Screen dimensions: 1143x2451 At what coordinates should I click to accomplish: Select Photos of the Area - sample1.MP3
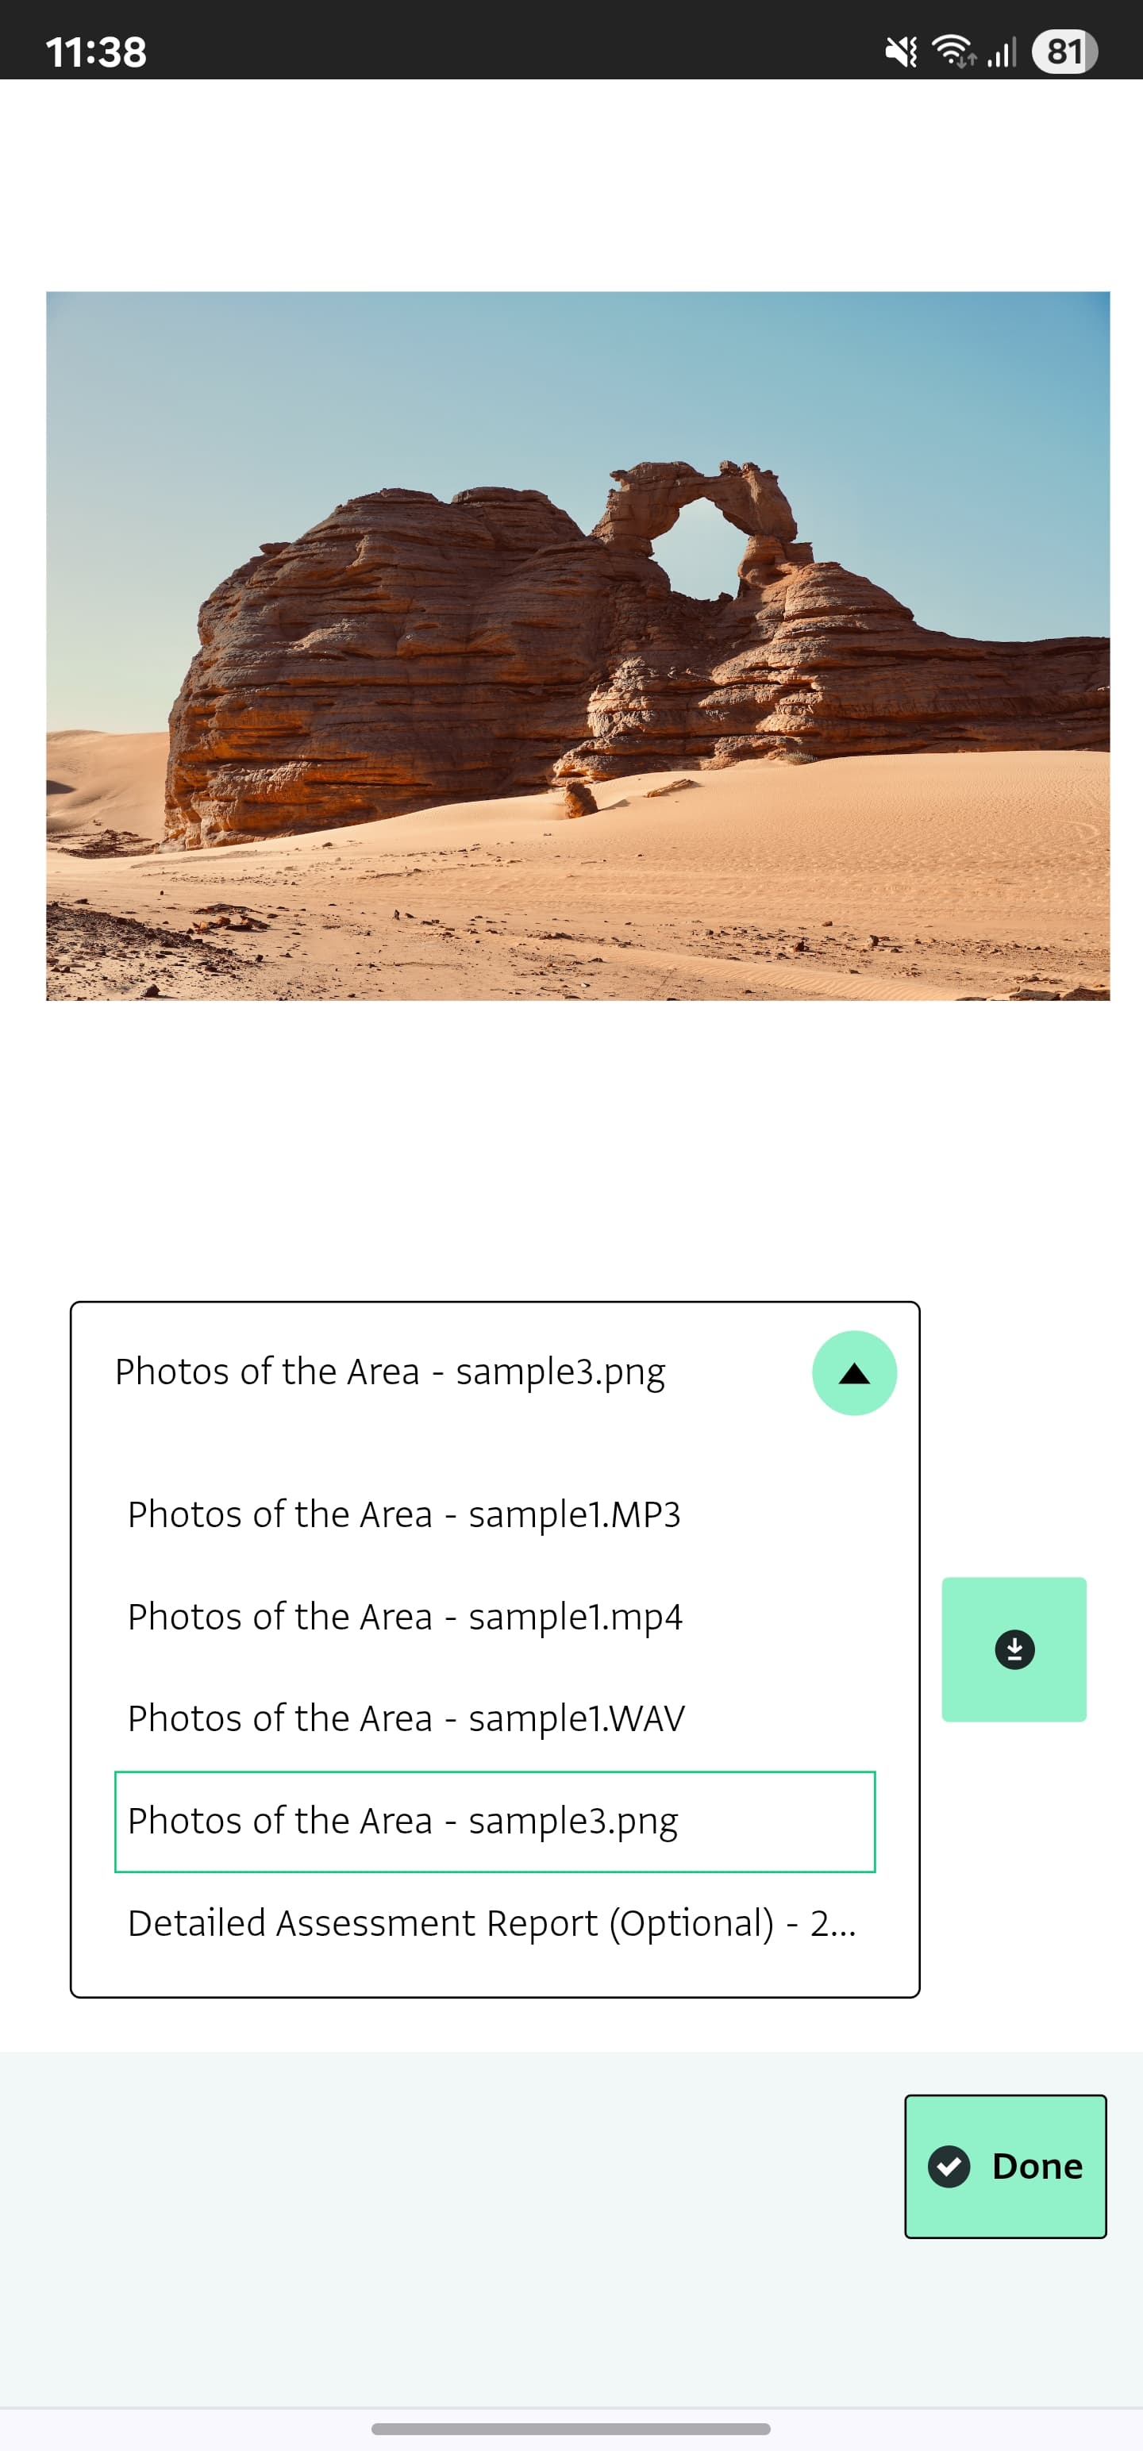point(403,1514)
